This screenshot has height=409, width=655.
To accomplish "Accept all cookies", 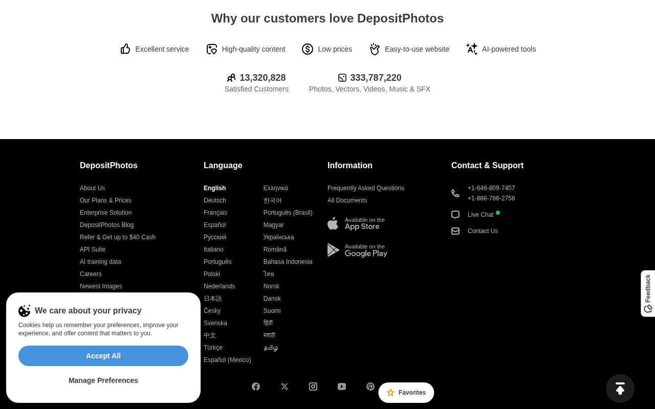I will (x=103, y=356).
